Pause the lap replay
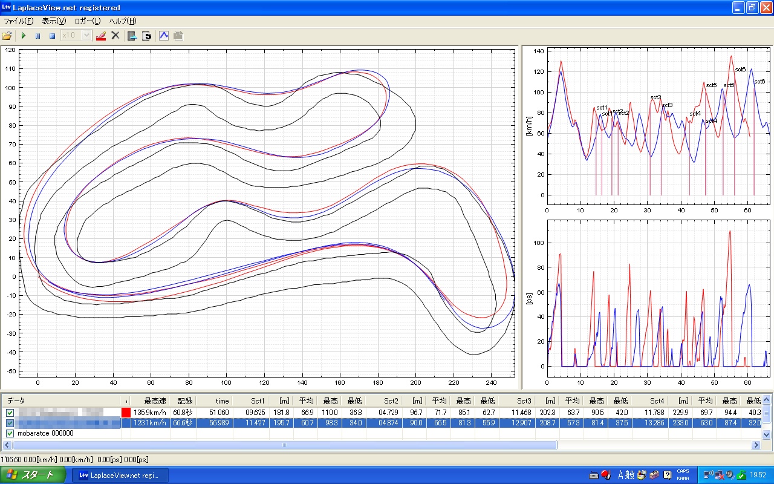 38,36
